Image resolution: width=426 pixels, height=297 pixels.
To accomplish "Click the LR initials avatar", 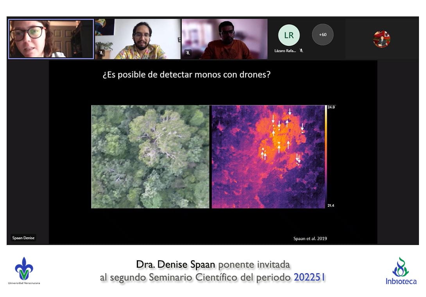I will [x=289, y=35].
